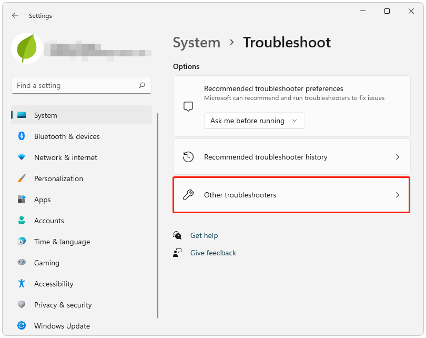Viewport: 426px width, 338px height.
Task: Click the troubleshooter history clock icon
Action: pos(188,157)
